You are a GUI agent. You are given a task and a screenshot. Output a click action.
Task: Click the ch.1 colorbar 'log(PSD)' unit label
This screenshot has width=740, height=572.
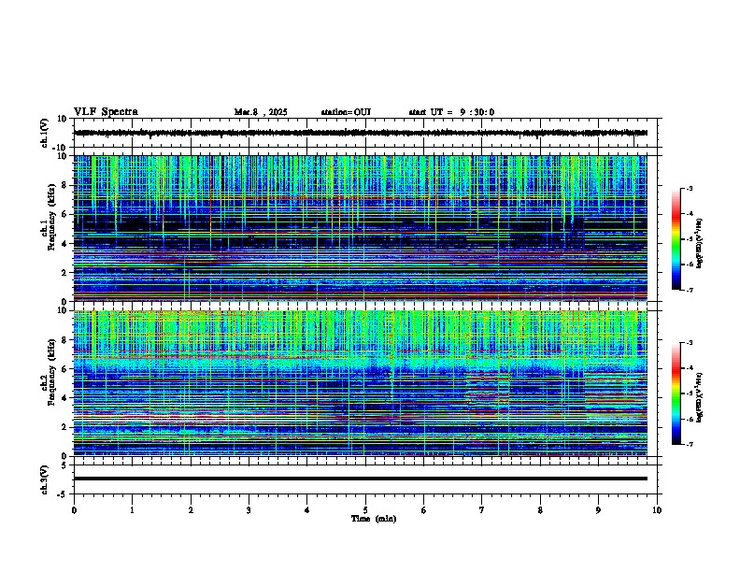coord(700,244)
